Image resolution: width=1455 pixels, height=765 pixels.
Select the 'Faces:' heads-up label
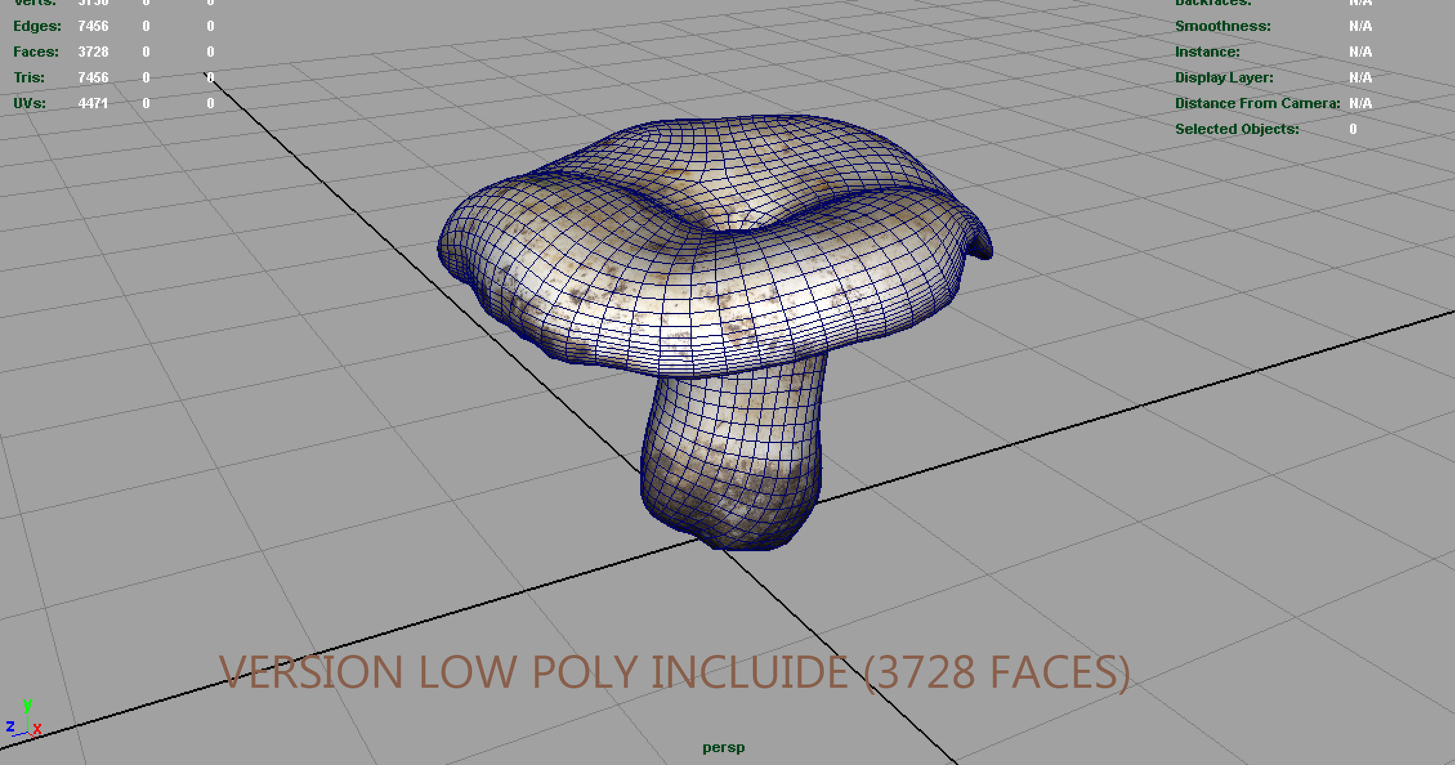[36, 52]
